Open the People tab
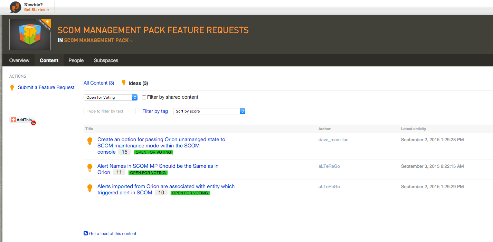 click(76, 60)
